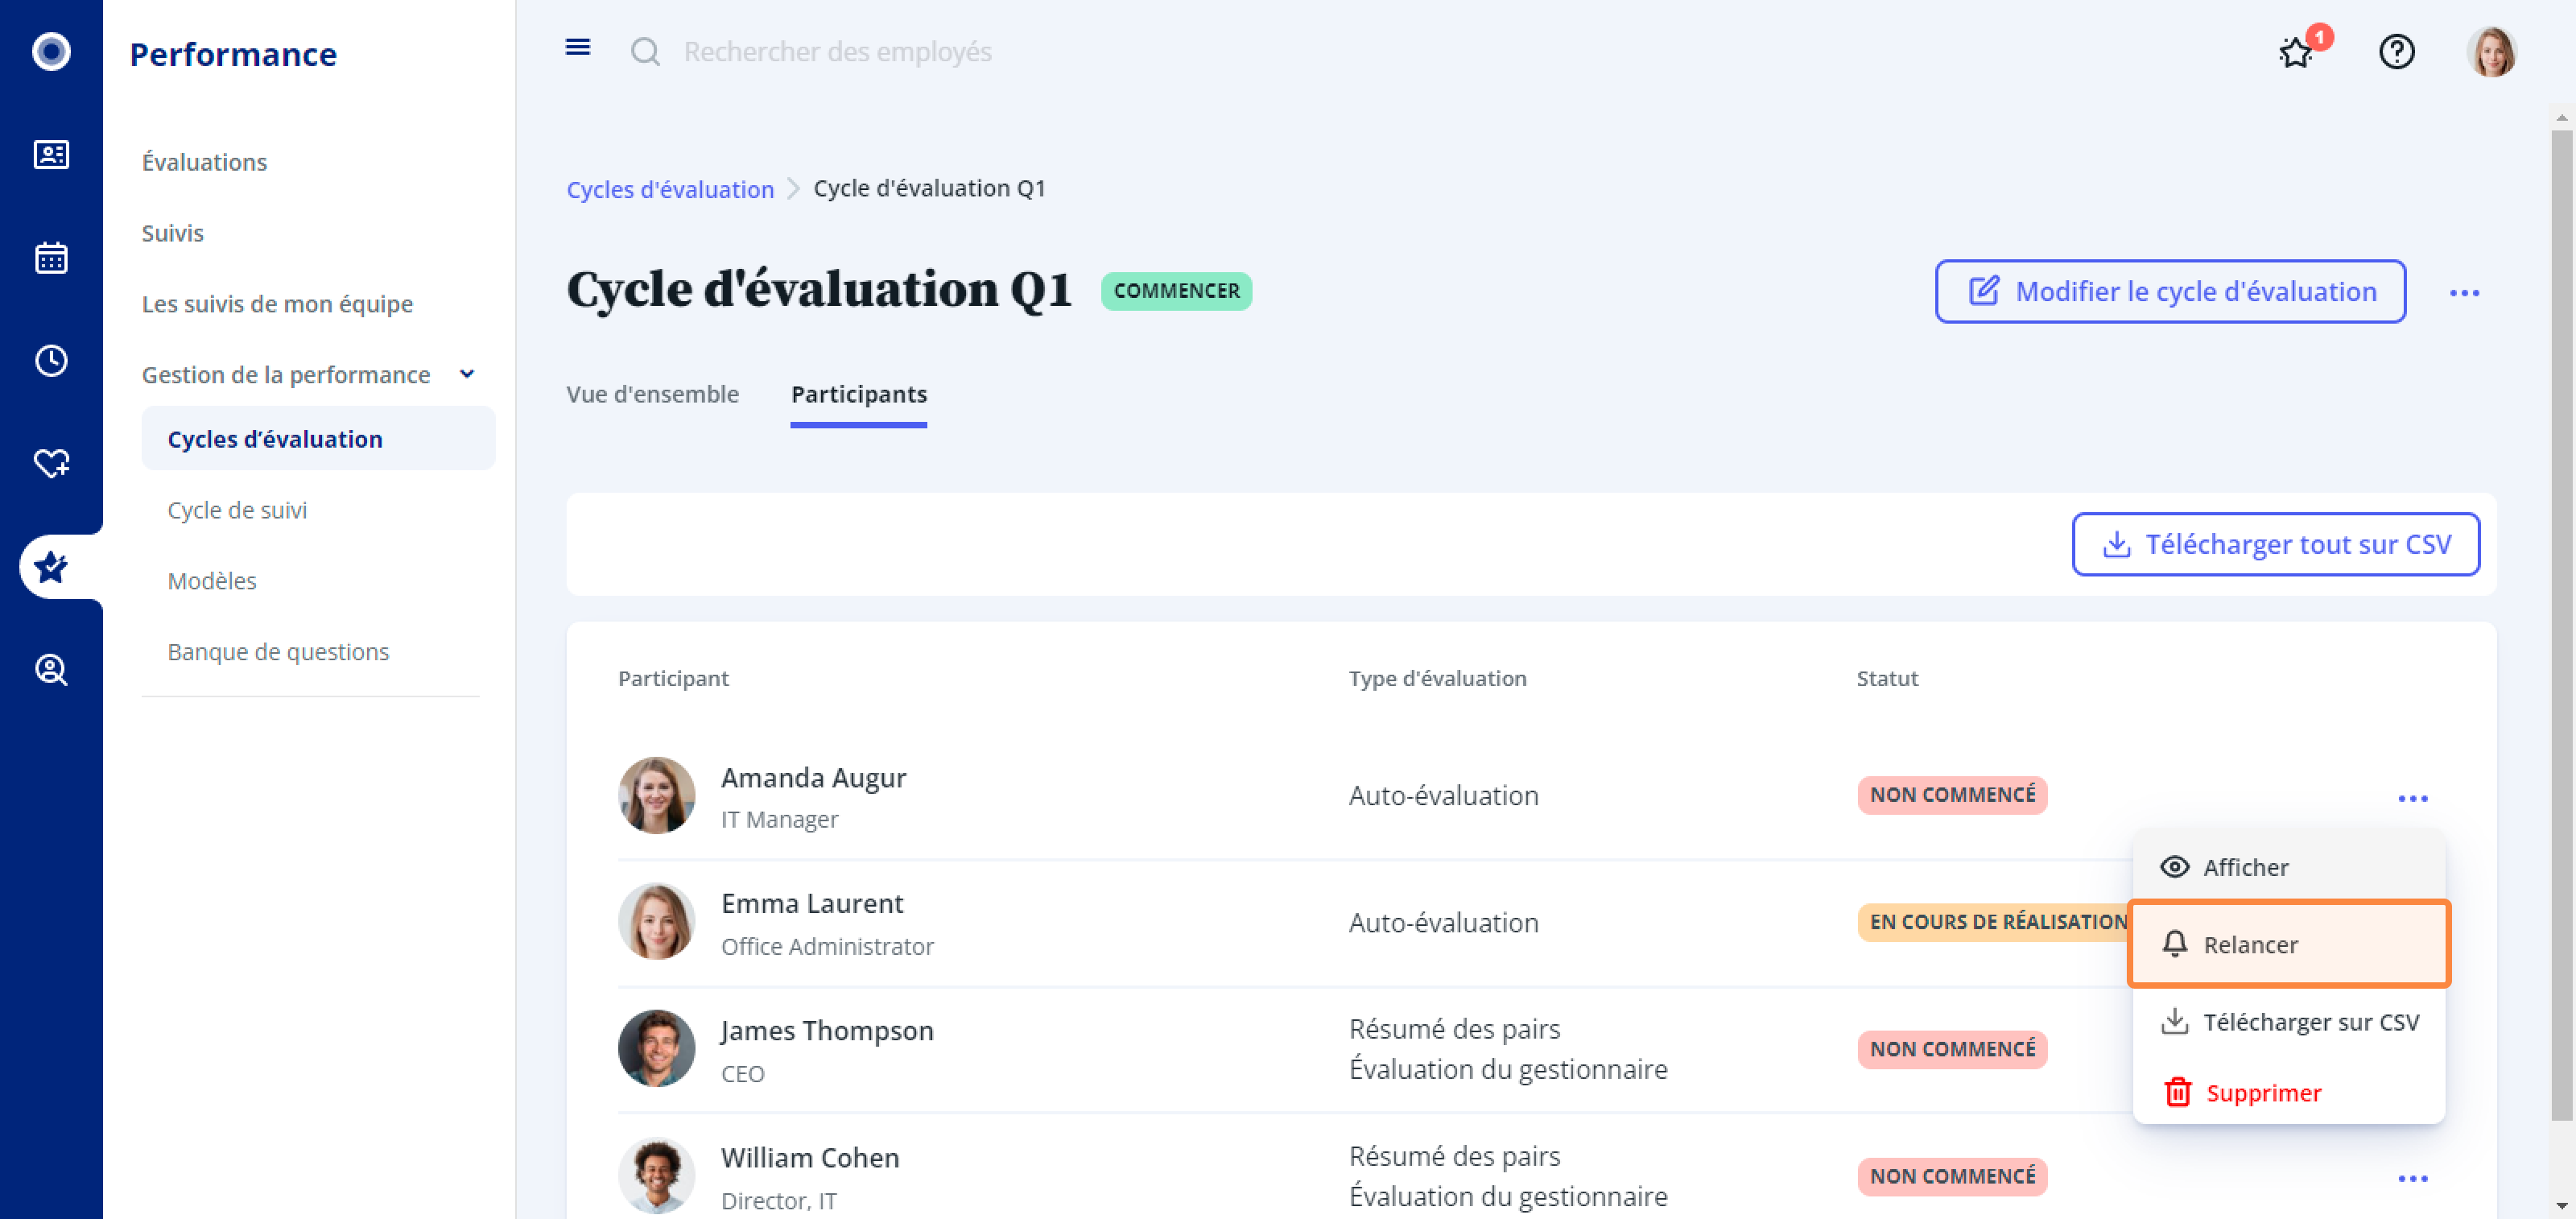The height and width of the screenshot is (1219, 2576).
Task: Click the heart wellbeing sidebar icon
Action: point(51,463)
